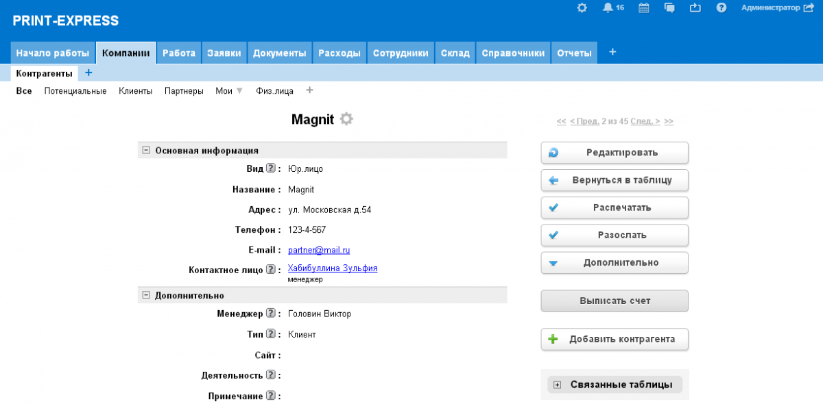The height and width of the screenshot is (406, 823).
Task: Switch to the Документы tab
Action: pyautogui.click(x=279, y=53)
